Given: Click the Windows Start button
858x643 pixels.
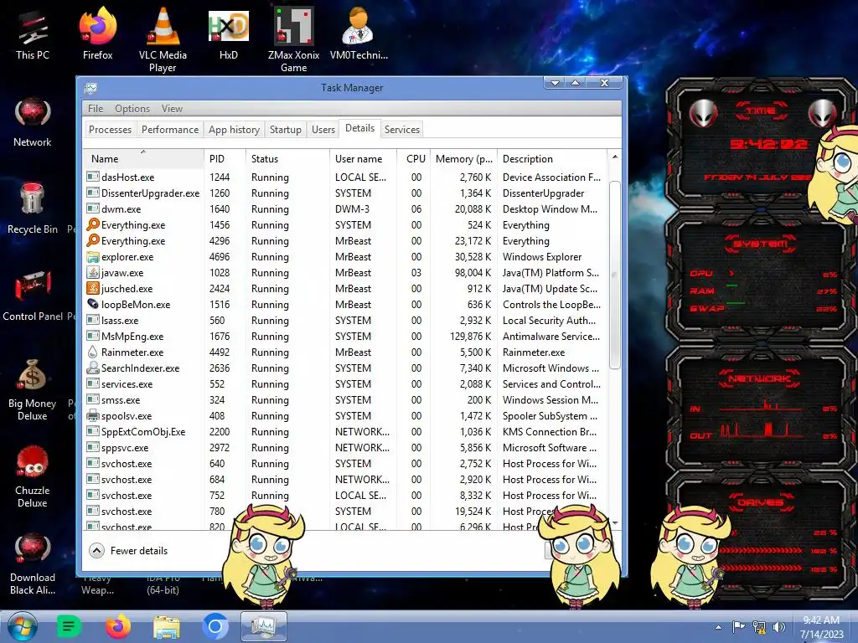Looking at the screenshot, I should pos(23,626).
